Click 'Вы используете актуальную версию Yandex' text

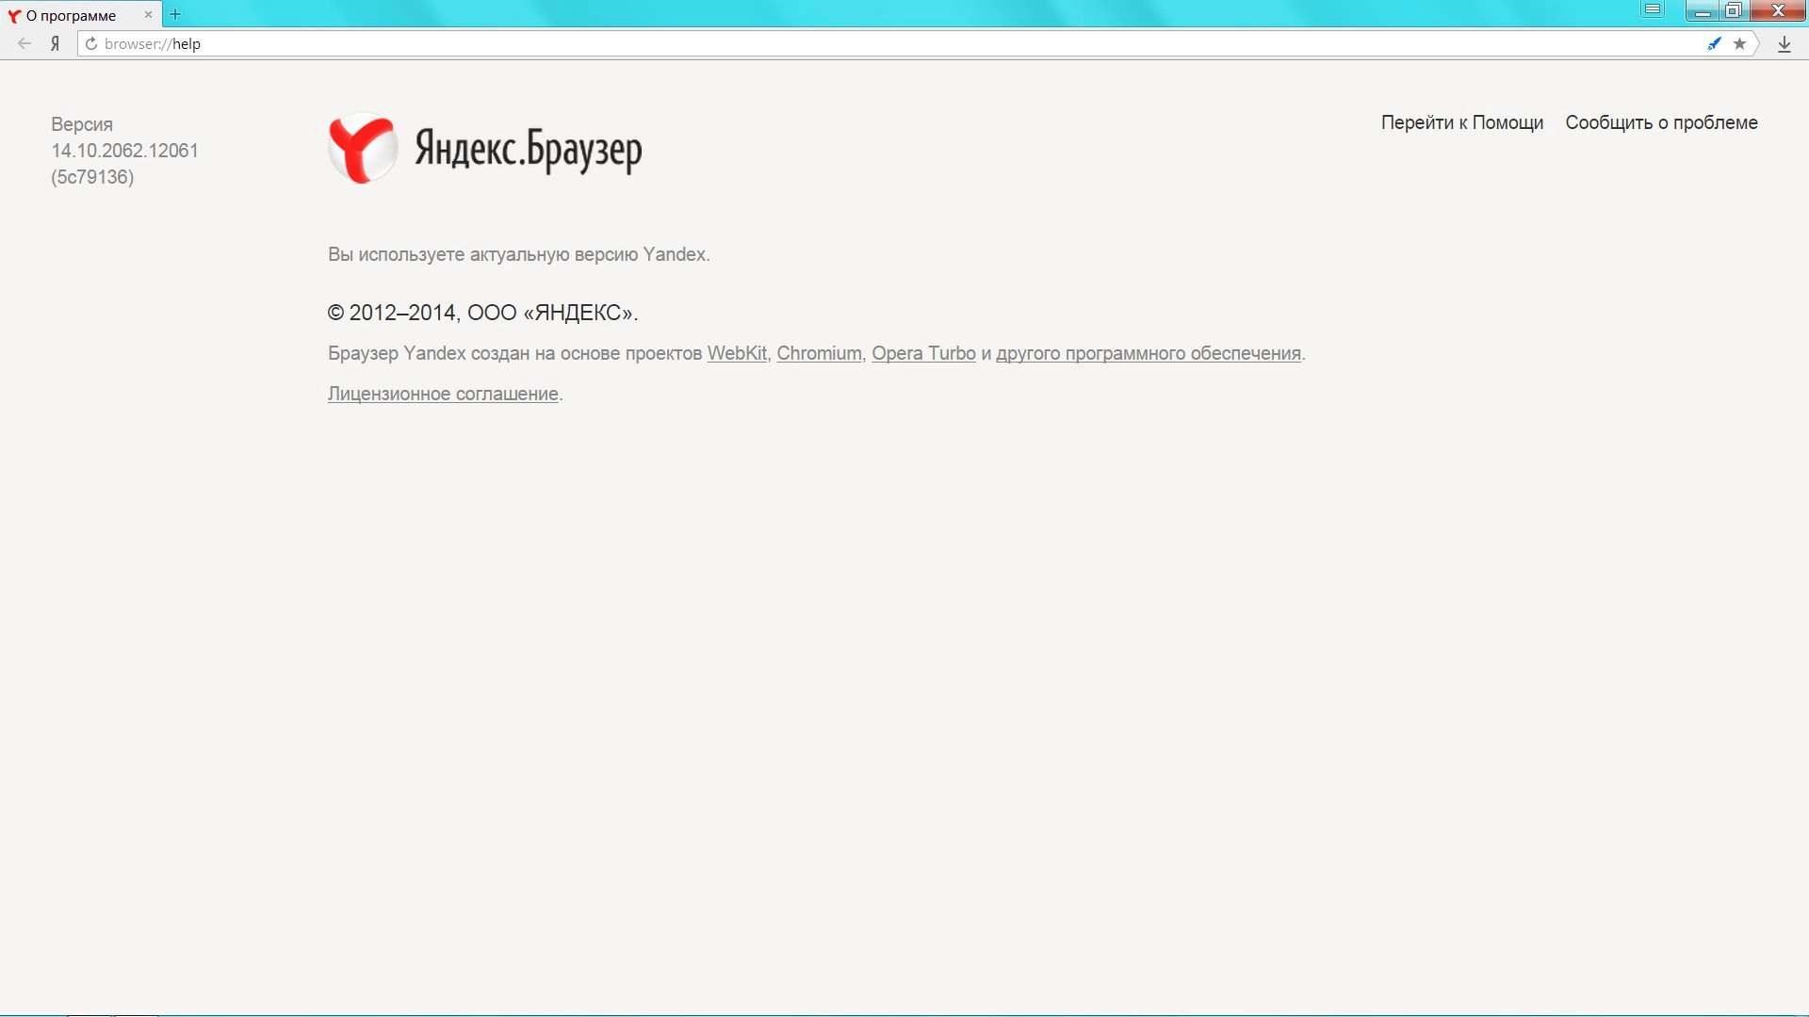[518, 254]
